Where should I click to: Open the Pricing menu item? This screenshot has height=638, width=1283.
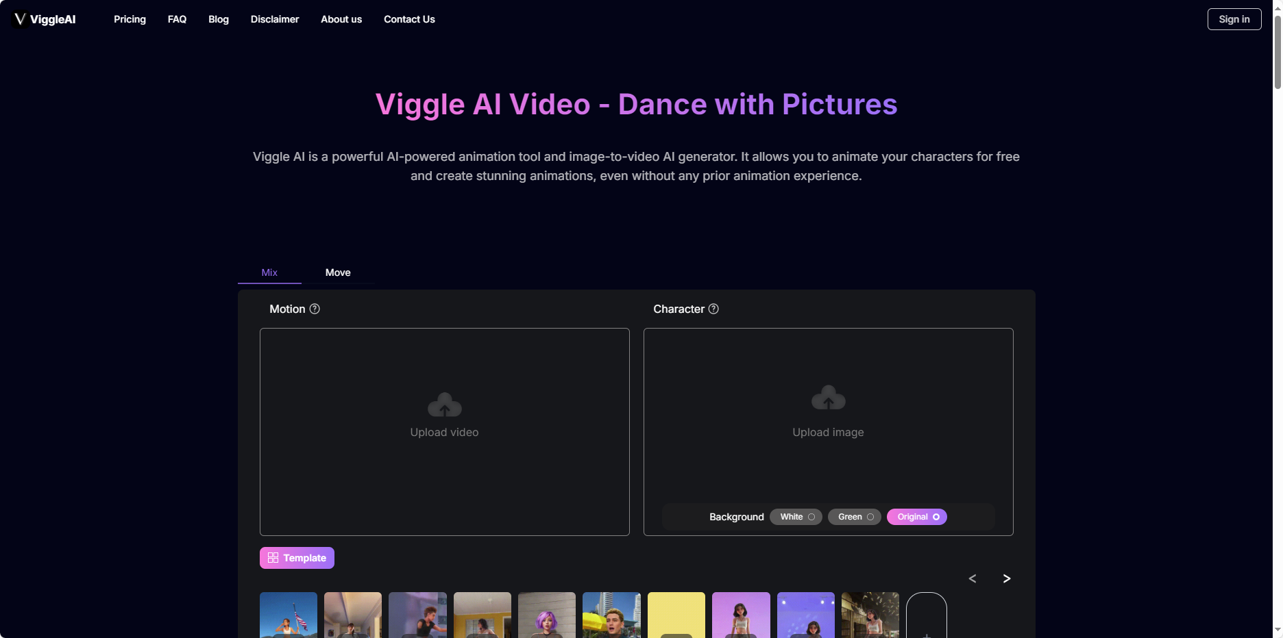click(130, 19)
